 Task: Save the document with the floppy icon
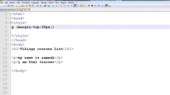coord(9,6)
